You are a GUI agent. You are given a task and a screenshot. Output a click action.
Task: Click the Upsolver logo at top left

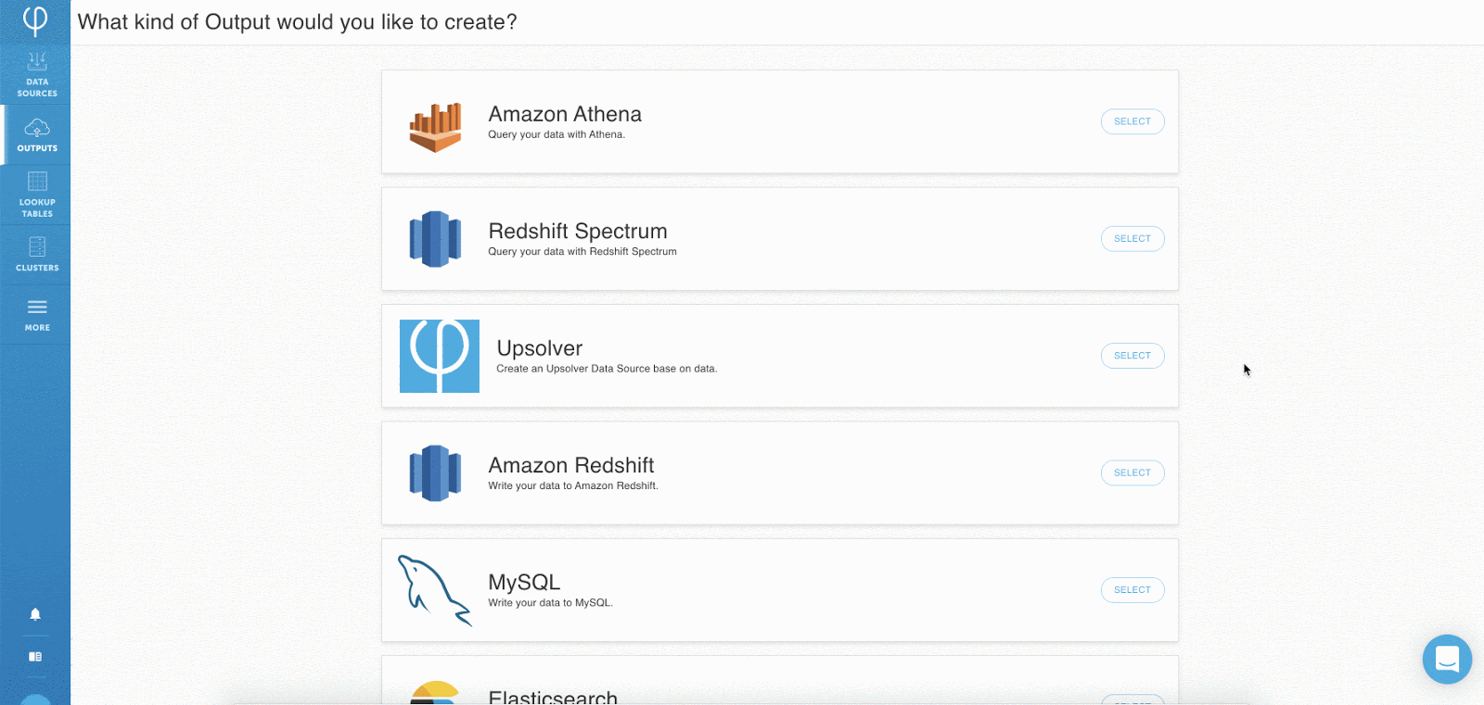(35, 20)
